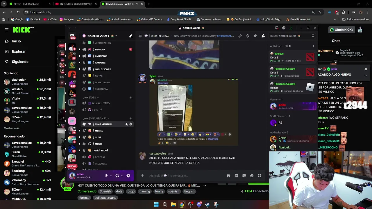The image size is (372, 209).
Task: Open GIF picker in Discord
Action: point(236,176)
